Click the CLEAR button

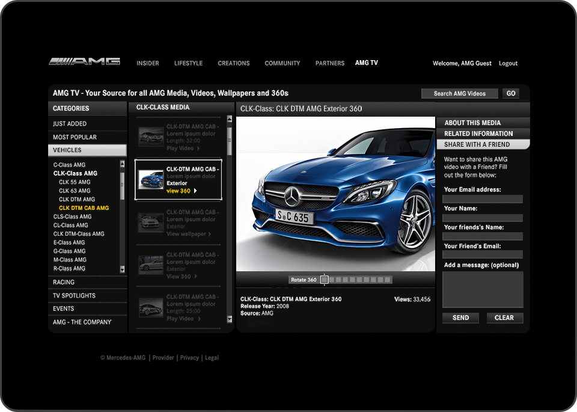pos(504,318)
